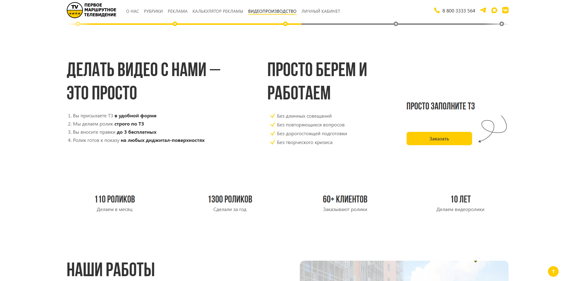Click the yellow phone handset icon
This screenshot has height=281, width=575.
437,11
